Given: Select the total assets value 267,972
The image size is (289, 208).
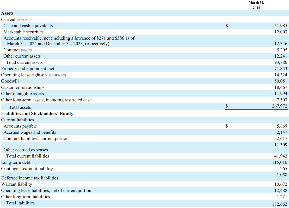Looking at the screenshot, I should pyautogui.click(x=279, y=106).
